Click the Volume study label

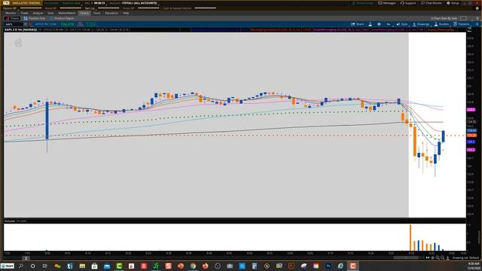point(10,221)
